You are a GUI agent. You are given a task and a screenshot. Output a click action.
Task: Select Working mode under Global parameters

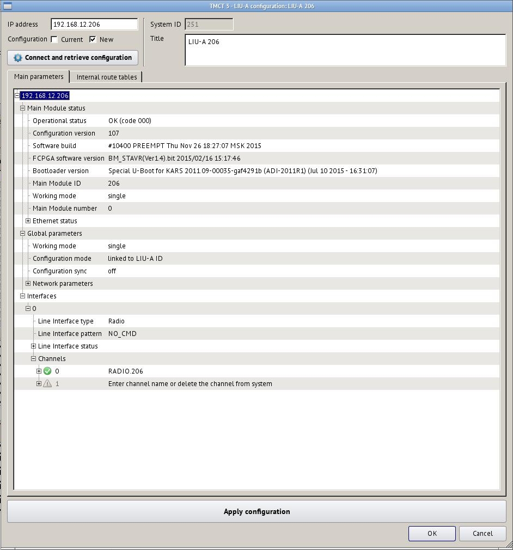257,246
